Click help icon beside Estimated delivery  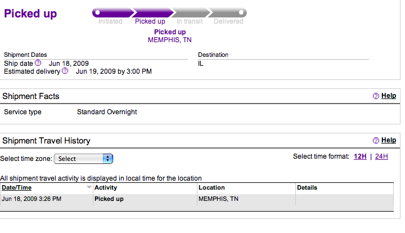[65, 71]
